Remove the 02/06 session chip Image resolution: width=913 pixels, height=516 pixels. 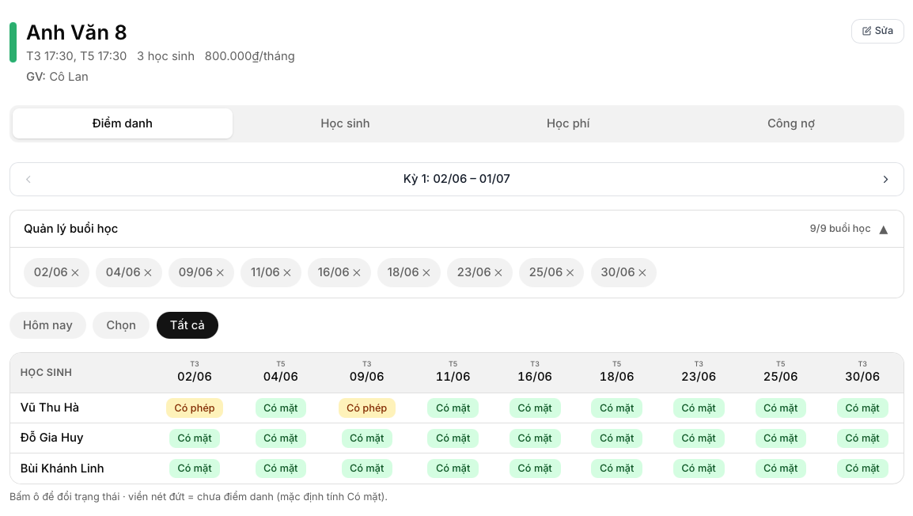[x=75, y=272]
